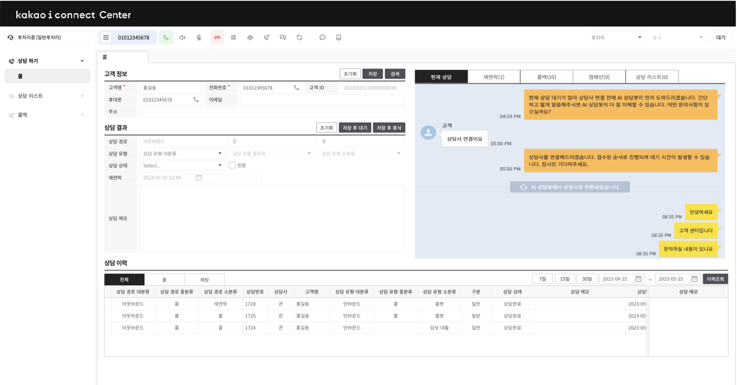This screenshot has height=385, width=737.
Task: Click the 주소 input field
Action: click(272, 111)
